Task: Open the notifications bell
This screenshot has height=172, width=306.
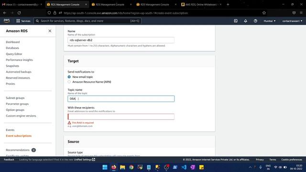Action: 245,21
